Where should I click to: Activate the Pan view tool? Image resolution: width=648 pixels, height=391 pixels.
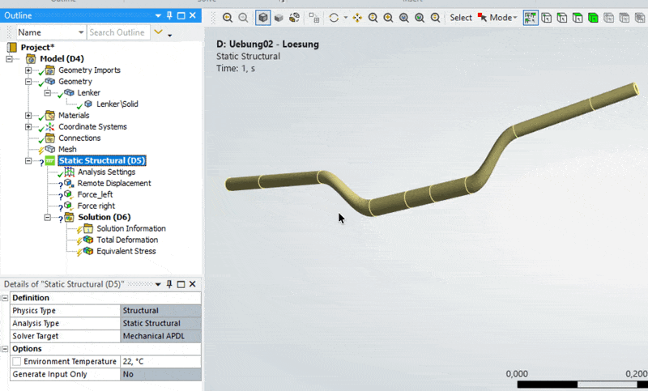coord(357,17)
